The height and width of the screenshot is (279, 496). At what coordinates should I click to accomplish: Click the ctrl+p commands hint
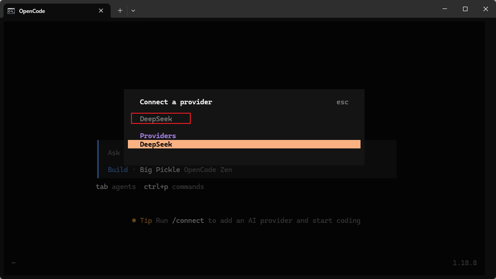[x=174, y=187]
